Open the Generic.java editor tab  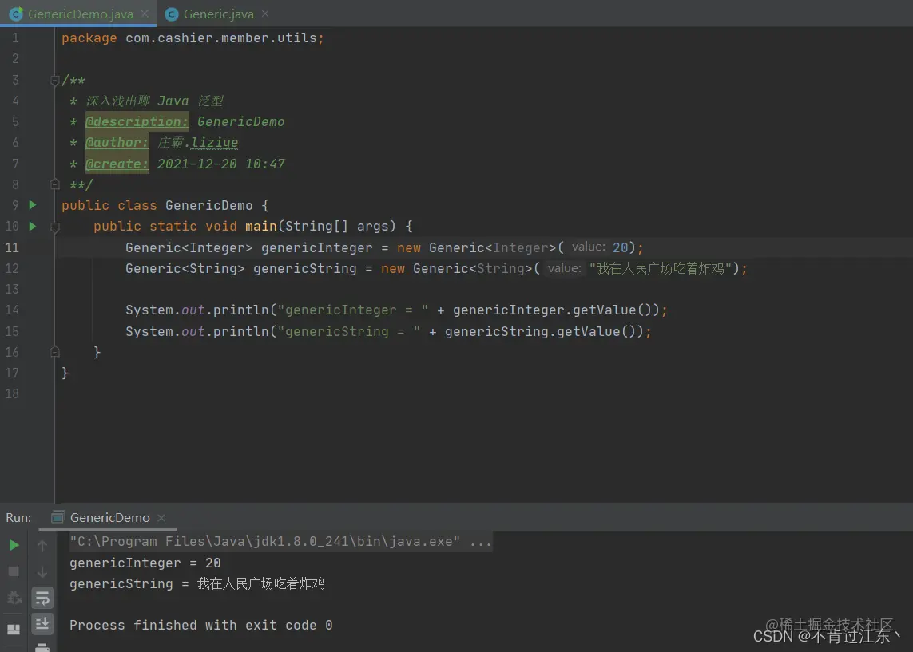(218, 14)
